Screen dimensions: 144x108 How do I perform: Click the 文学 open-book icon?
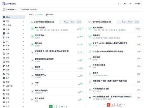click(4, 29)
